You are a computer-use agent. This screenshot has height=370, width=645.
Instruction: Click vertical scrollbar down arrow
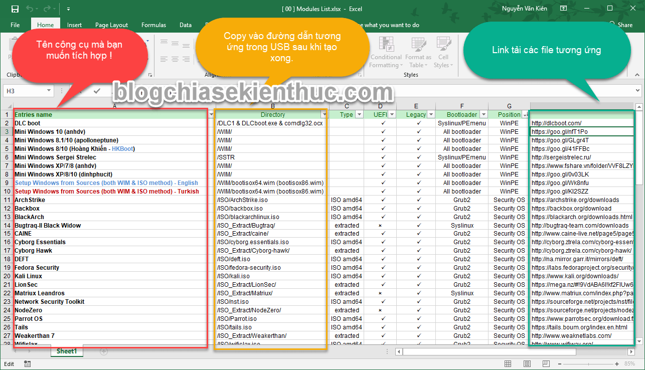[x=639, y=341]
